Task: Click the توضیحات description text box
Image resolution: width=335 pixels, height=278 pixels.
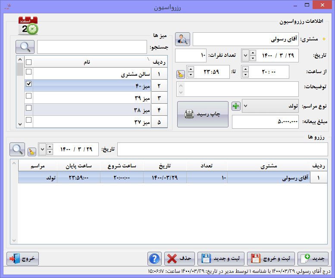Action: [x=238, y=89]
